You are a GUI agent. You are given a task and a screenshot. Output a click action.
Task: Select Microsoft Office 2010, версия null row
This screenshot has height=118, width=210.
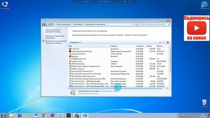click(118, 76)
